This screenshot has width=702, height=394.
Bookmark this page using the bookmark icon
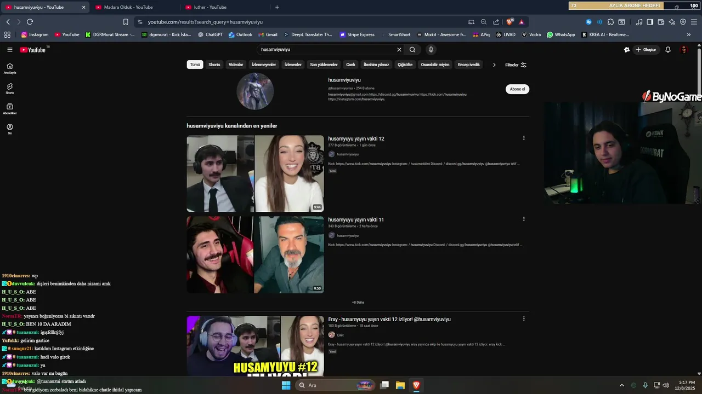[x=126, y=22]
